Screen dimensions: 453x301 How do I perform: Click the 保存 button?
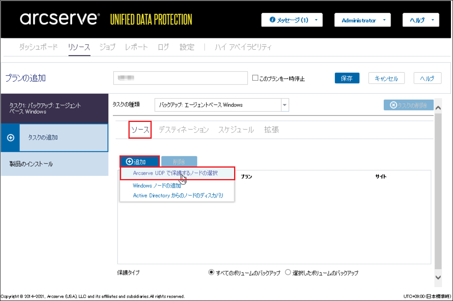[347, 78]
